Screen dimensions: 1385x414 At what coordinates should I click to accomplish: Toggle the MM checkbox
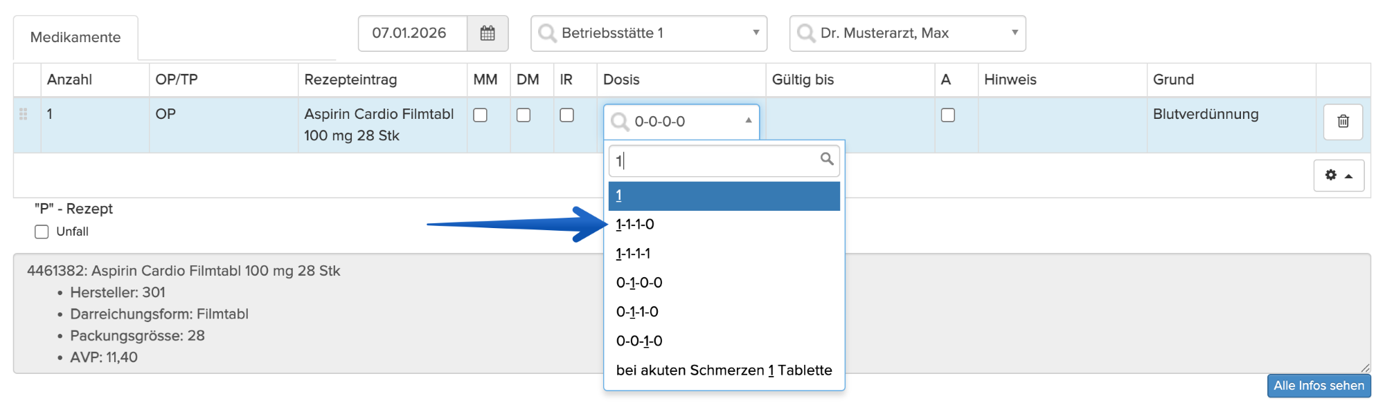coord(480,115)
